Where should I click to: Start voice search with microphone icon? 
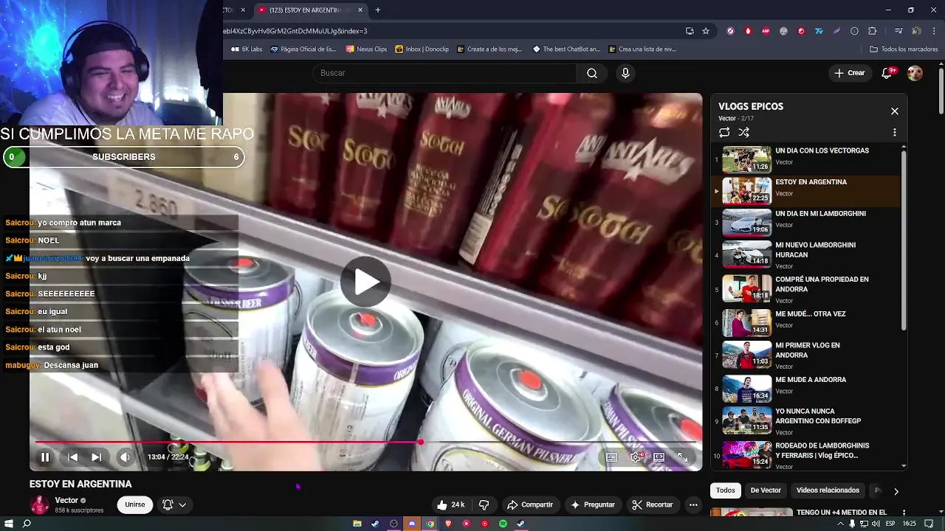coord(625,73)
